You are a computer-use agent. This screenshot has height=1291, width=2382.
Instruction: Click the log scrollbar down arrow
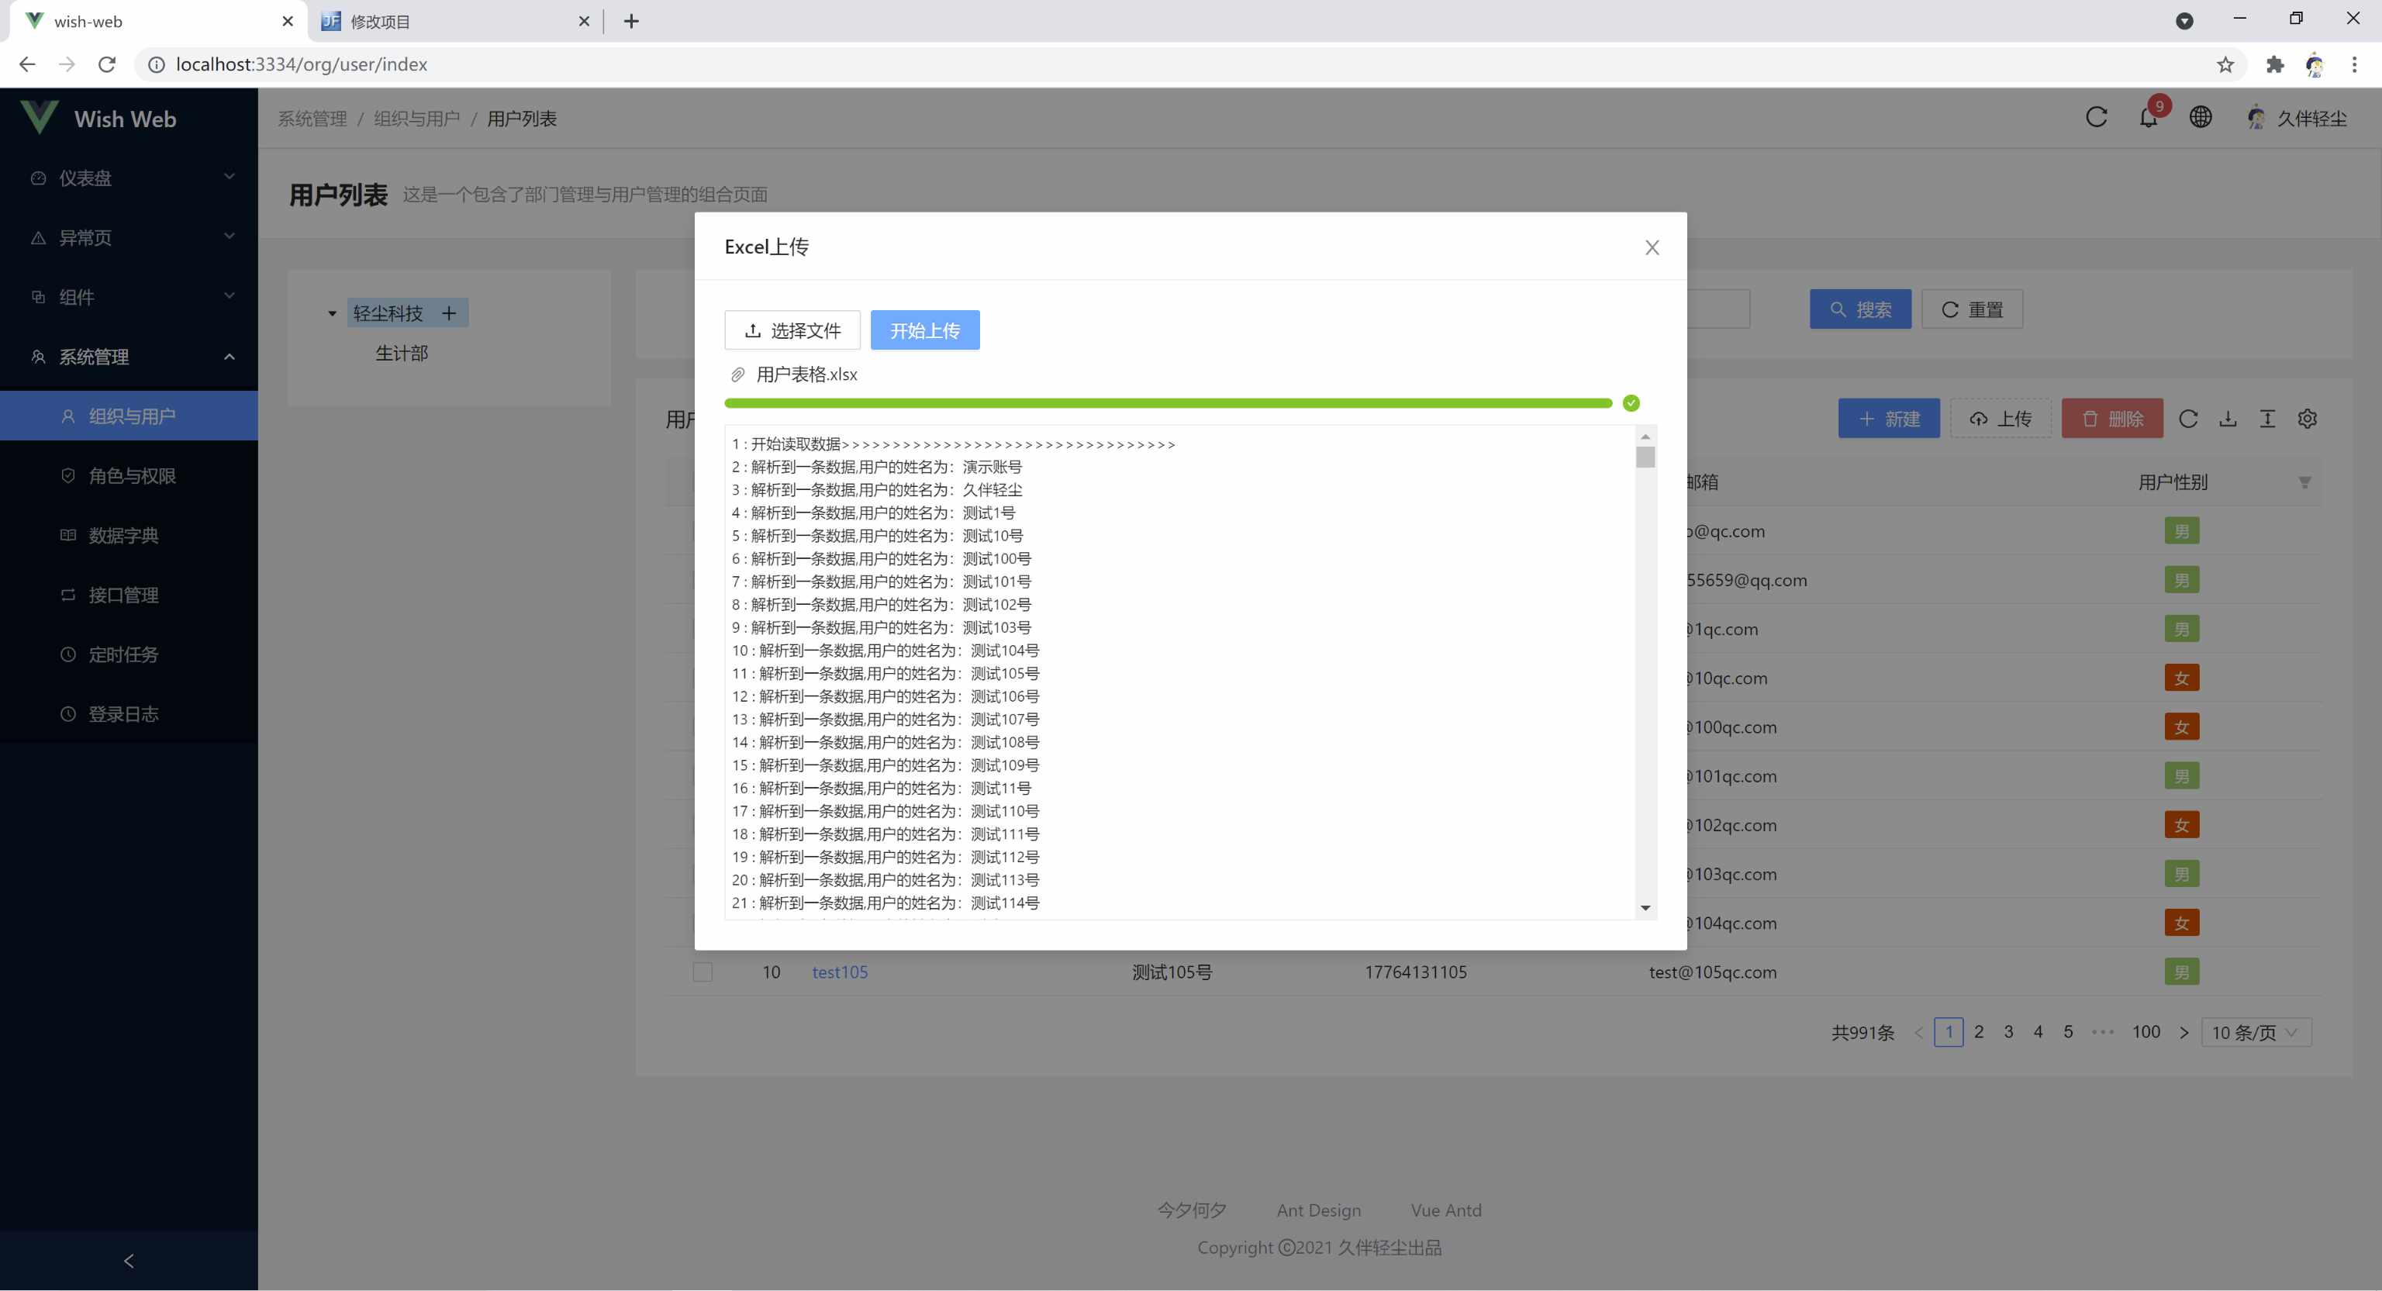(x=1645, y=908)
